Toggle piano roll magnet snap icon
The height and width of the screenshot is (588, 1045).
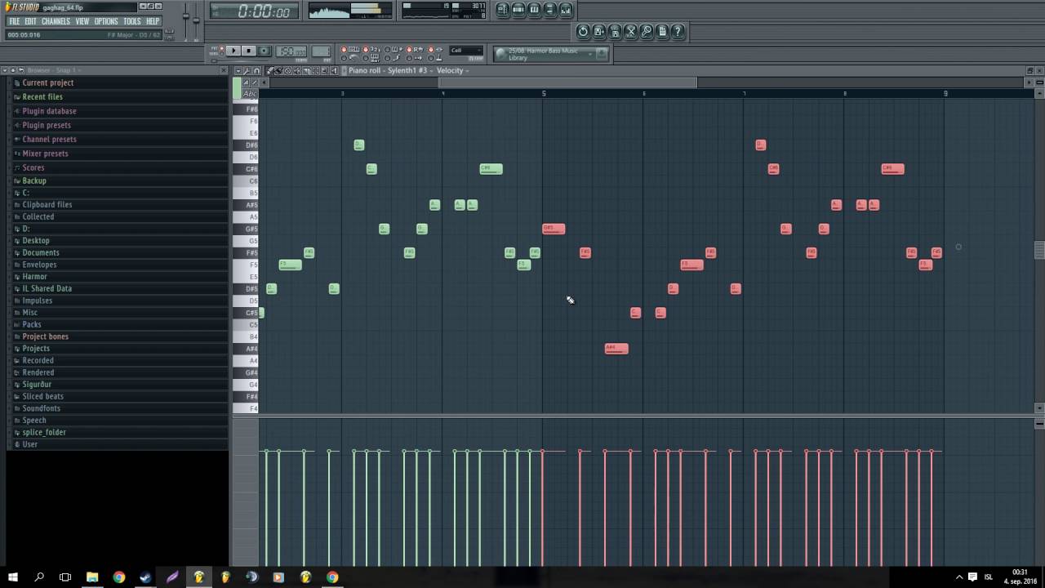point(256,70)
